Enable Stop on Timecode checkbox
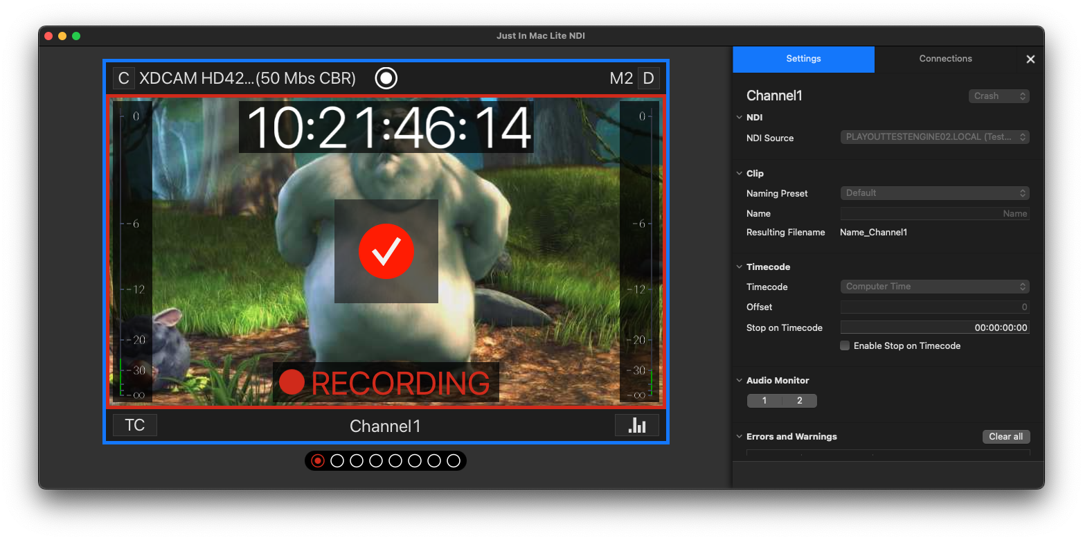 click(x=845, y=345)
